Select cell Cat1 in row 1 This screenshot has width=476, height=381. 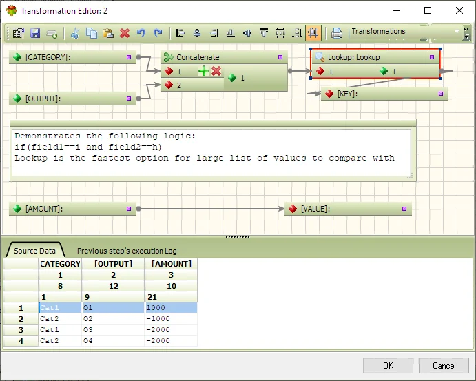click(60, 307)
